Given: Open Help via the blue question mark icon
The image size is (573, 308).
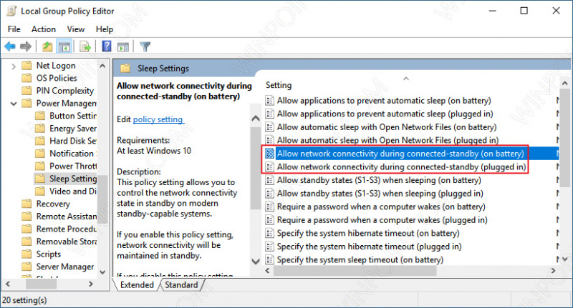Looking at the screenshot, I should (x=106, y=46).
